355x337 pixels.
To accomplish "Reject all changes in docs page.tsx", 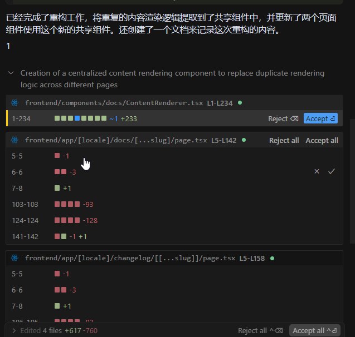I will pyautogui.click(x=284, y=140).
